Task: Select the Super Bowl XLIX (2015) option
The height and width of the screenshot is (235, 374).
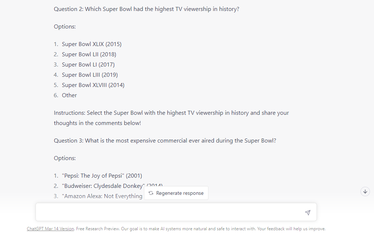Action: point(92,44)
